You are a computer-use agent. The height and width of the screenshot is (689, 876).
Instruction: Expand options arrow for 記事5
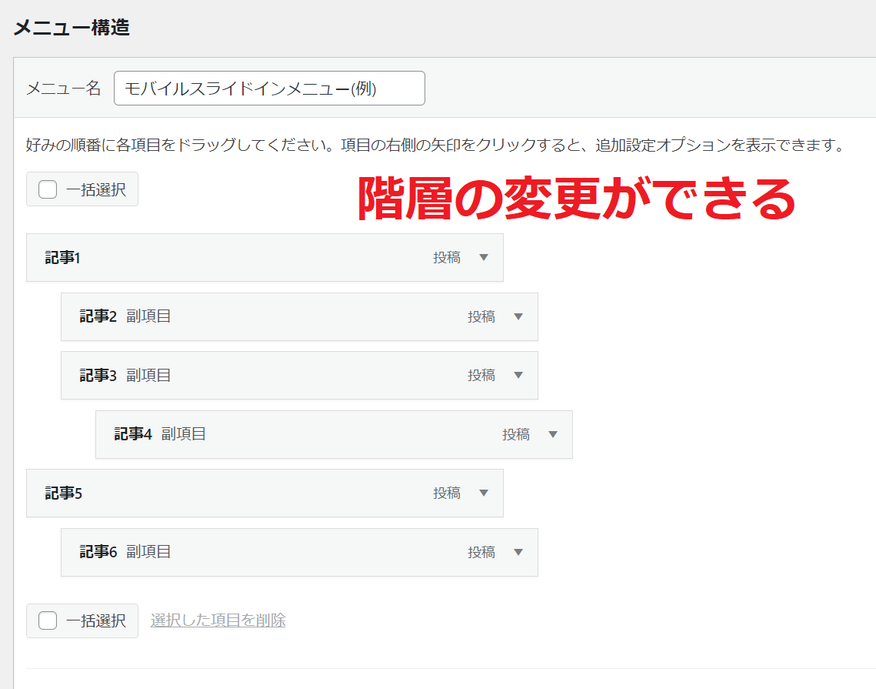[x=484, y=493]
